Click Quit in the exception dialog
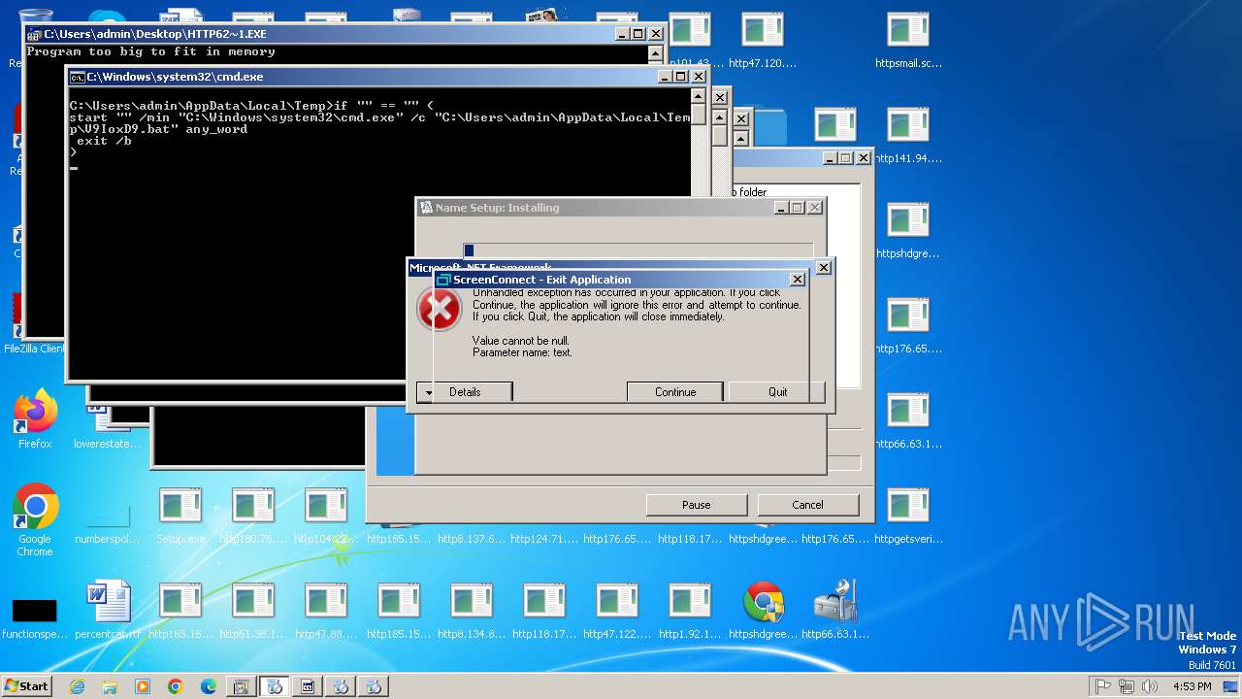 [x=777, y=392]
